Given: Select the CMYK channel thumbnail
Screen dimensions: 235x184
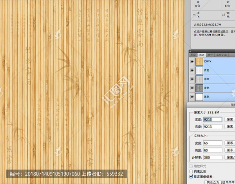Looking at the screenshot, I should pyautogui.click(x=199, y=62).
